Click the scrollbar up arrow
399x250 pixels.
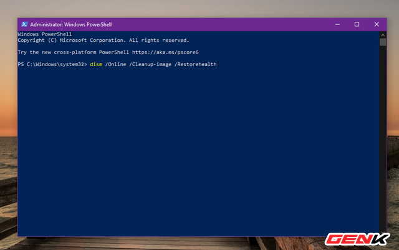(383, 34)
